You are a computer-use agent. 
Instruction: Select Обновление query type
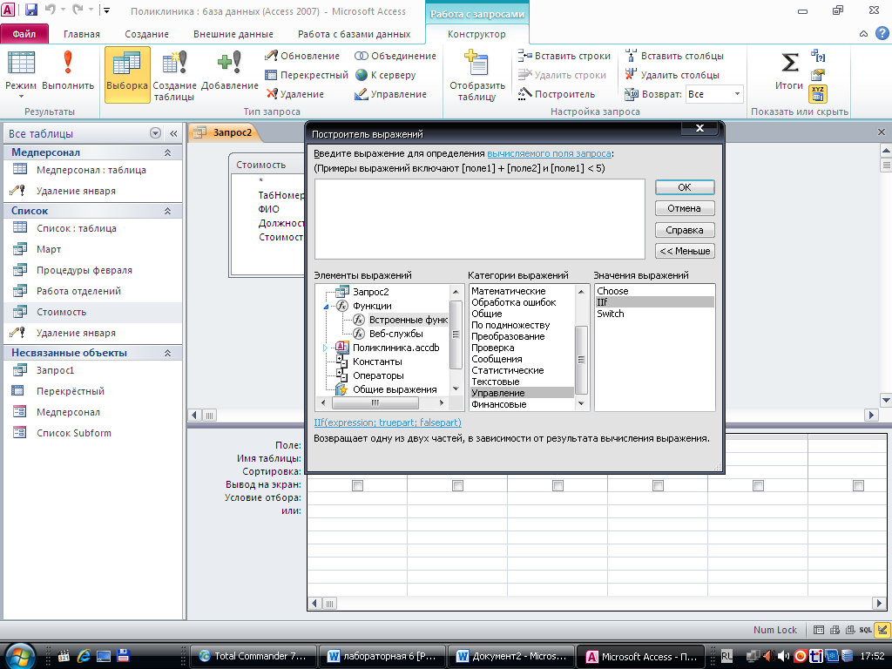coord(302,56)
